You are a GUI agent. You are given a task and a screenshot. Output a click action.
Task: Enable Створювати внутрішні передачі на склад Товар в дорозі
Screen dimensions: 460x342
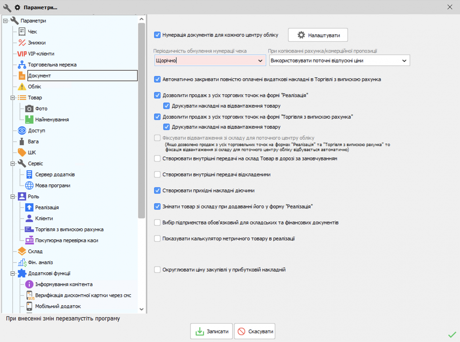point(157,159)
